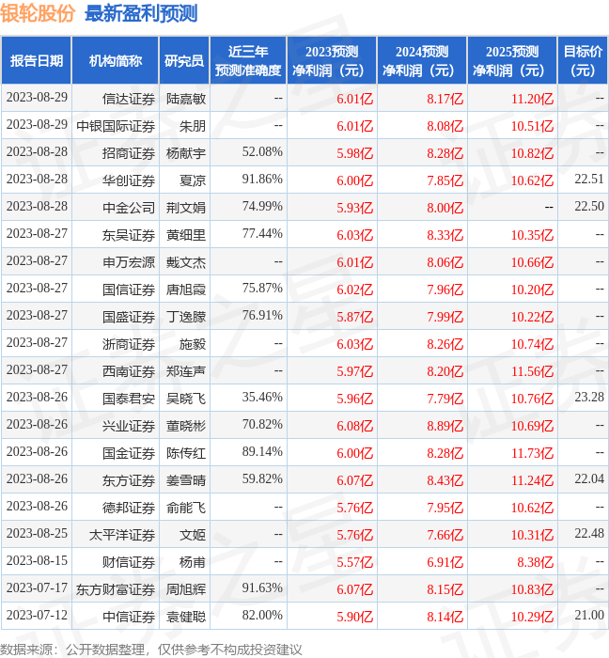Click report date 2023-08-15
Image resolution: width=609 pixels, height=658 pixels.
tap(37, 561)
